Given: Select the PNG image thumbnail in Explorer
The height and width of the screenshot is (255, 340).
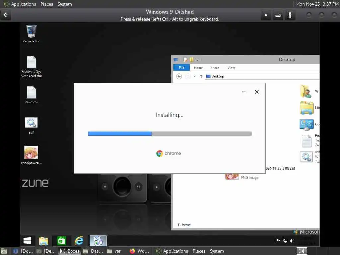Looking at the screenshot, I should (x=232, y=176).
